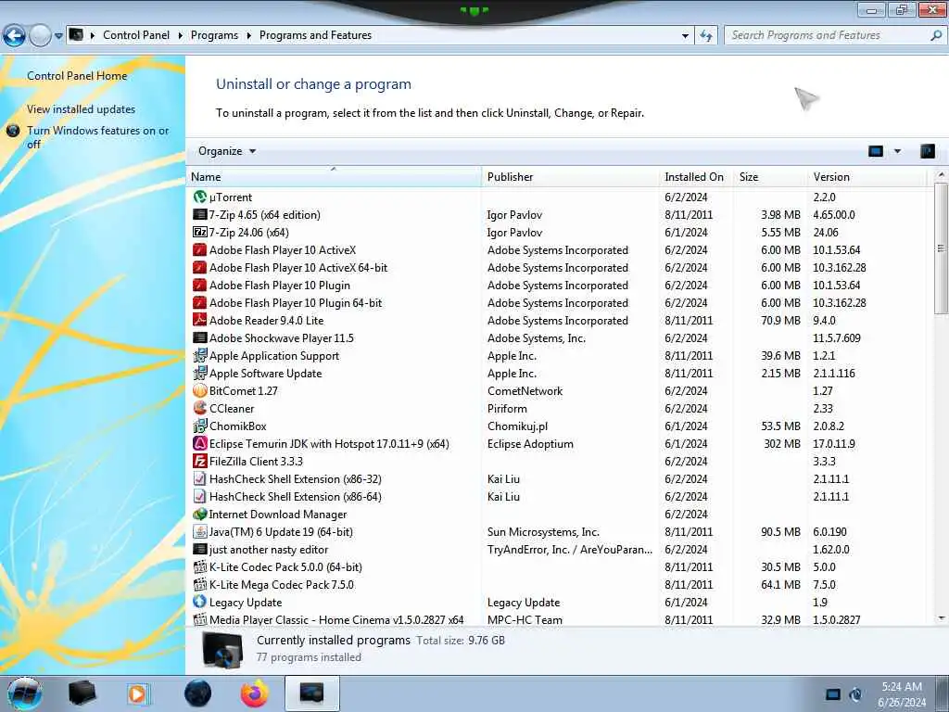
Task: Click the Programs breadcrumb in address bar
Action: click(214, 35)
